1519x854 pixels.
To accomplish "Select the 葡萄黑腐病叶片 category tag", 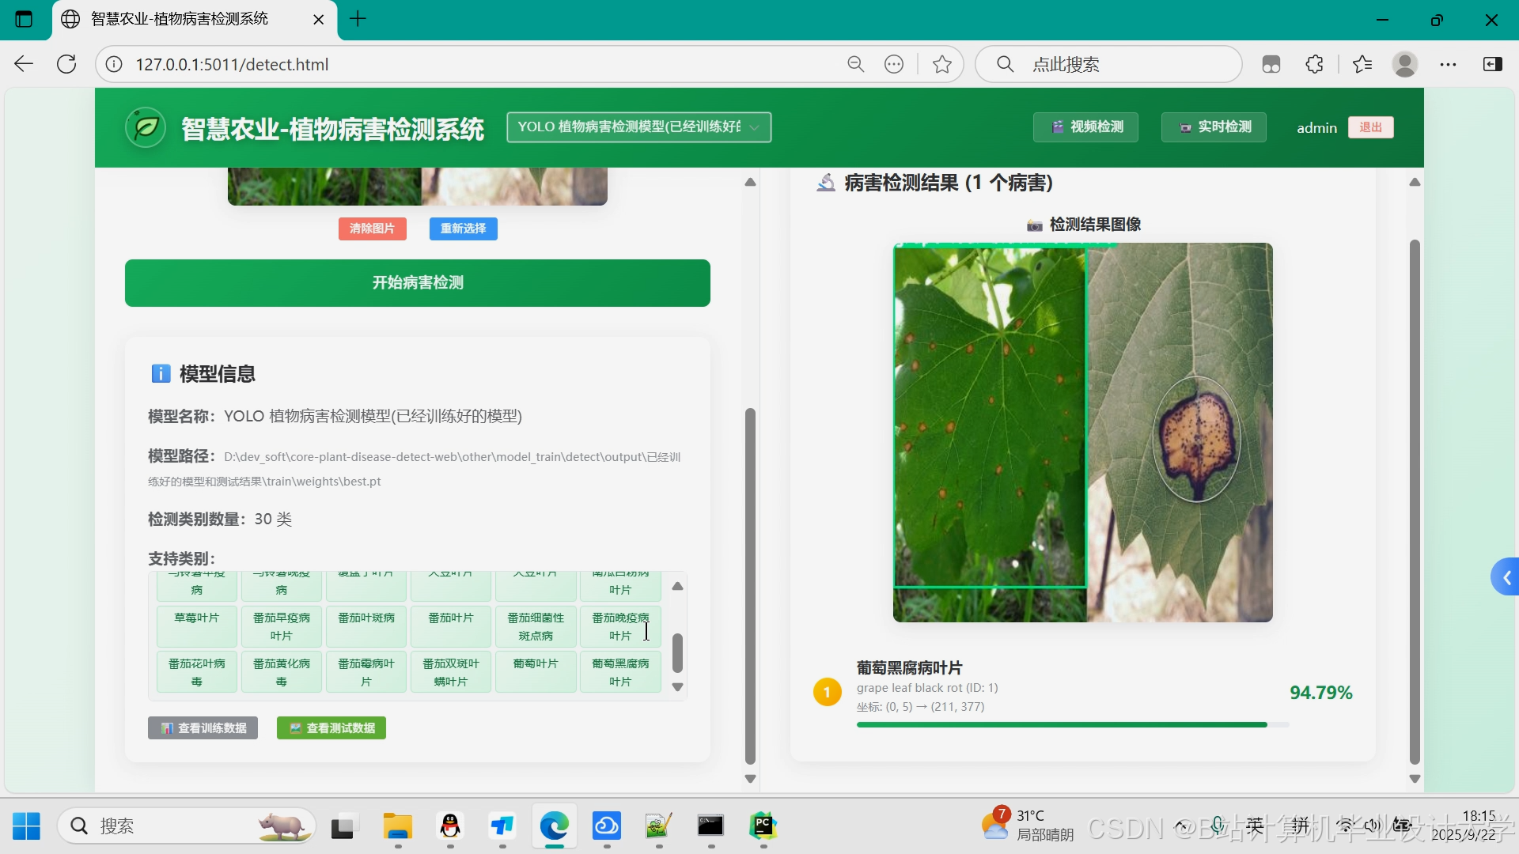I will (620, 672).
